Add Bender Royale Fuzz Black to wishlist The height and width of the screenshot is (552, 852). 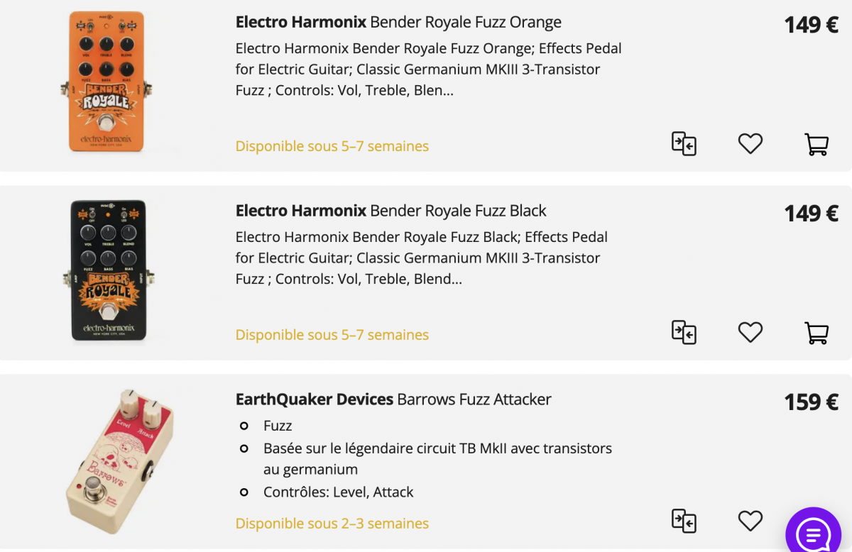coord(750,332)
